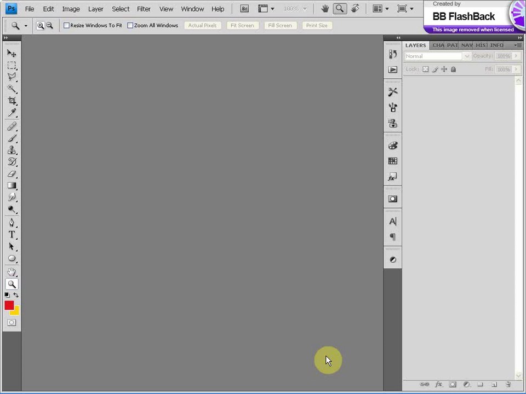Image resolution: width=526 pixels, height=394 pixels.
Task: Open the Opacity slider arrow
Action: click(x=516, y=56)
